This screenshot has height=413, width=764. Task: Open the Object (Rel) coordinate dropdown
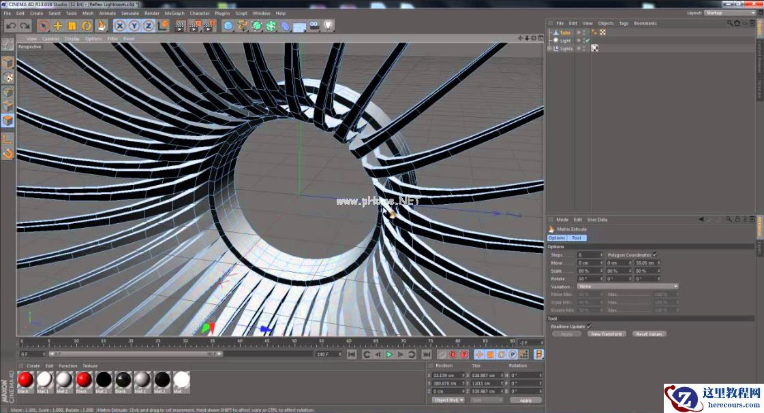(448, 400)
